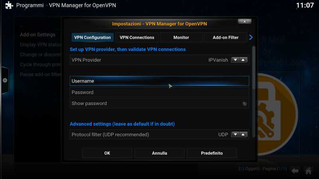The width and height of the screenshot is (319, 179).
Task: Select Change or disconnect entry in background
Action: click(41, 54)
